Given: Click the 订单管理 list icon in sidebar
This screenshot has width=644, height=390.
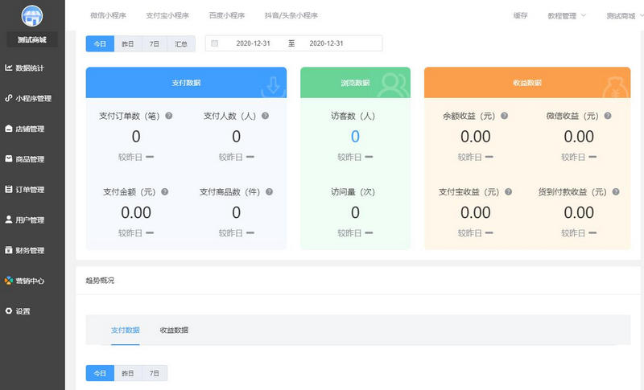Looking at the screenshot, I should coord(9,189).
